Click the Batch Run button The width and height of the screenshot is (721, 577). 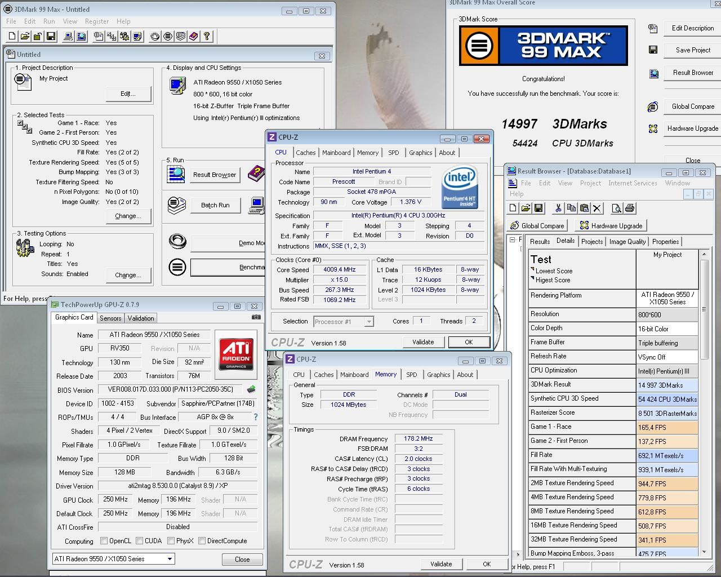click(215, 205)
